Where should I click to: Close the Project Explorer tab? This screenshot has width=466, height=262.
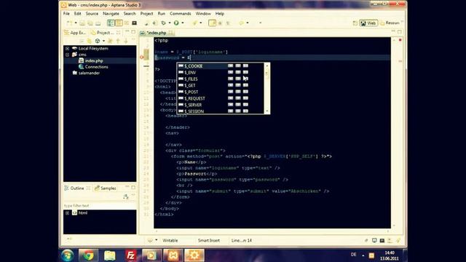pyautogui.click(x=119, y=32)
